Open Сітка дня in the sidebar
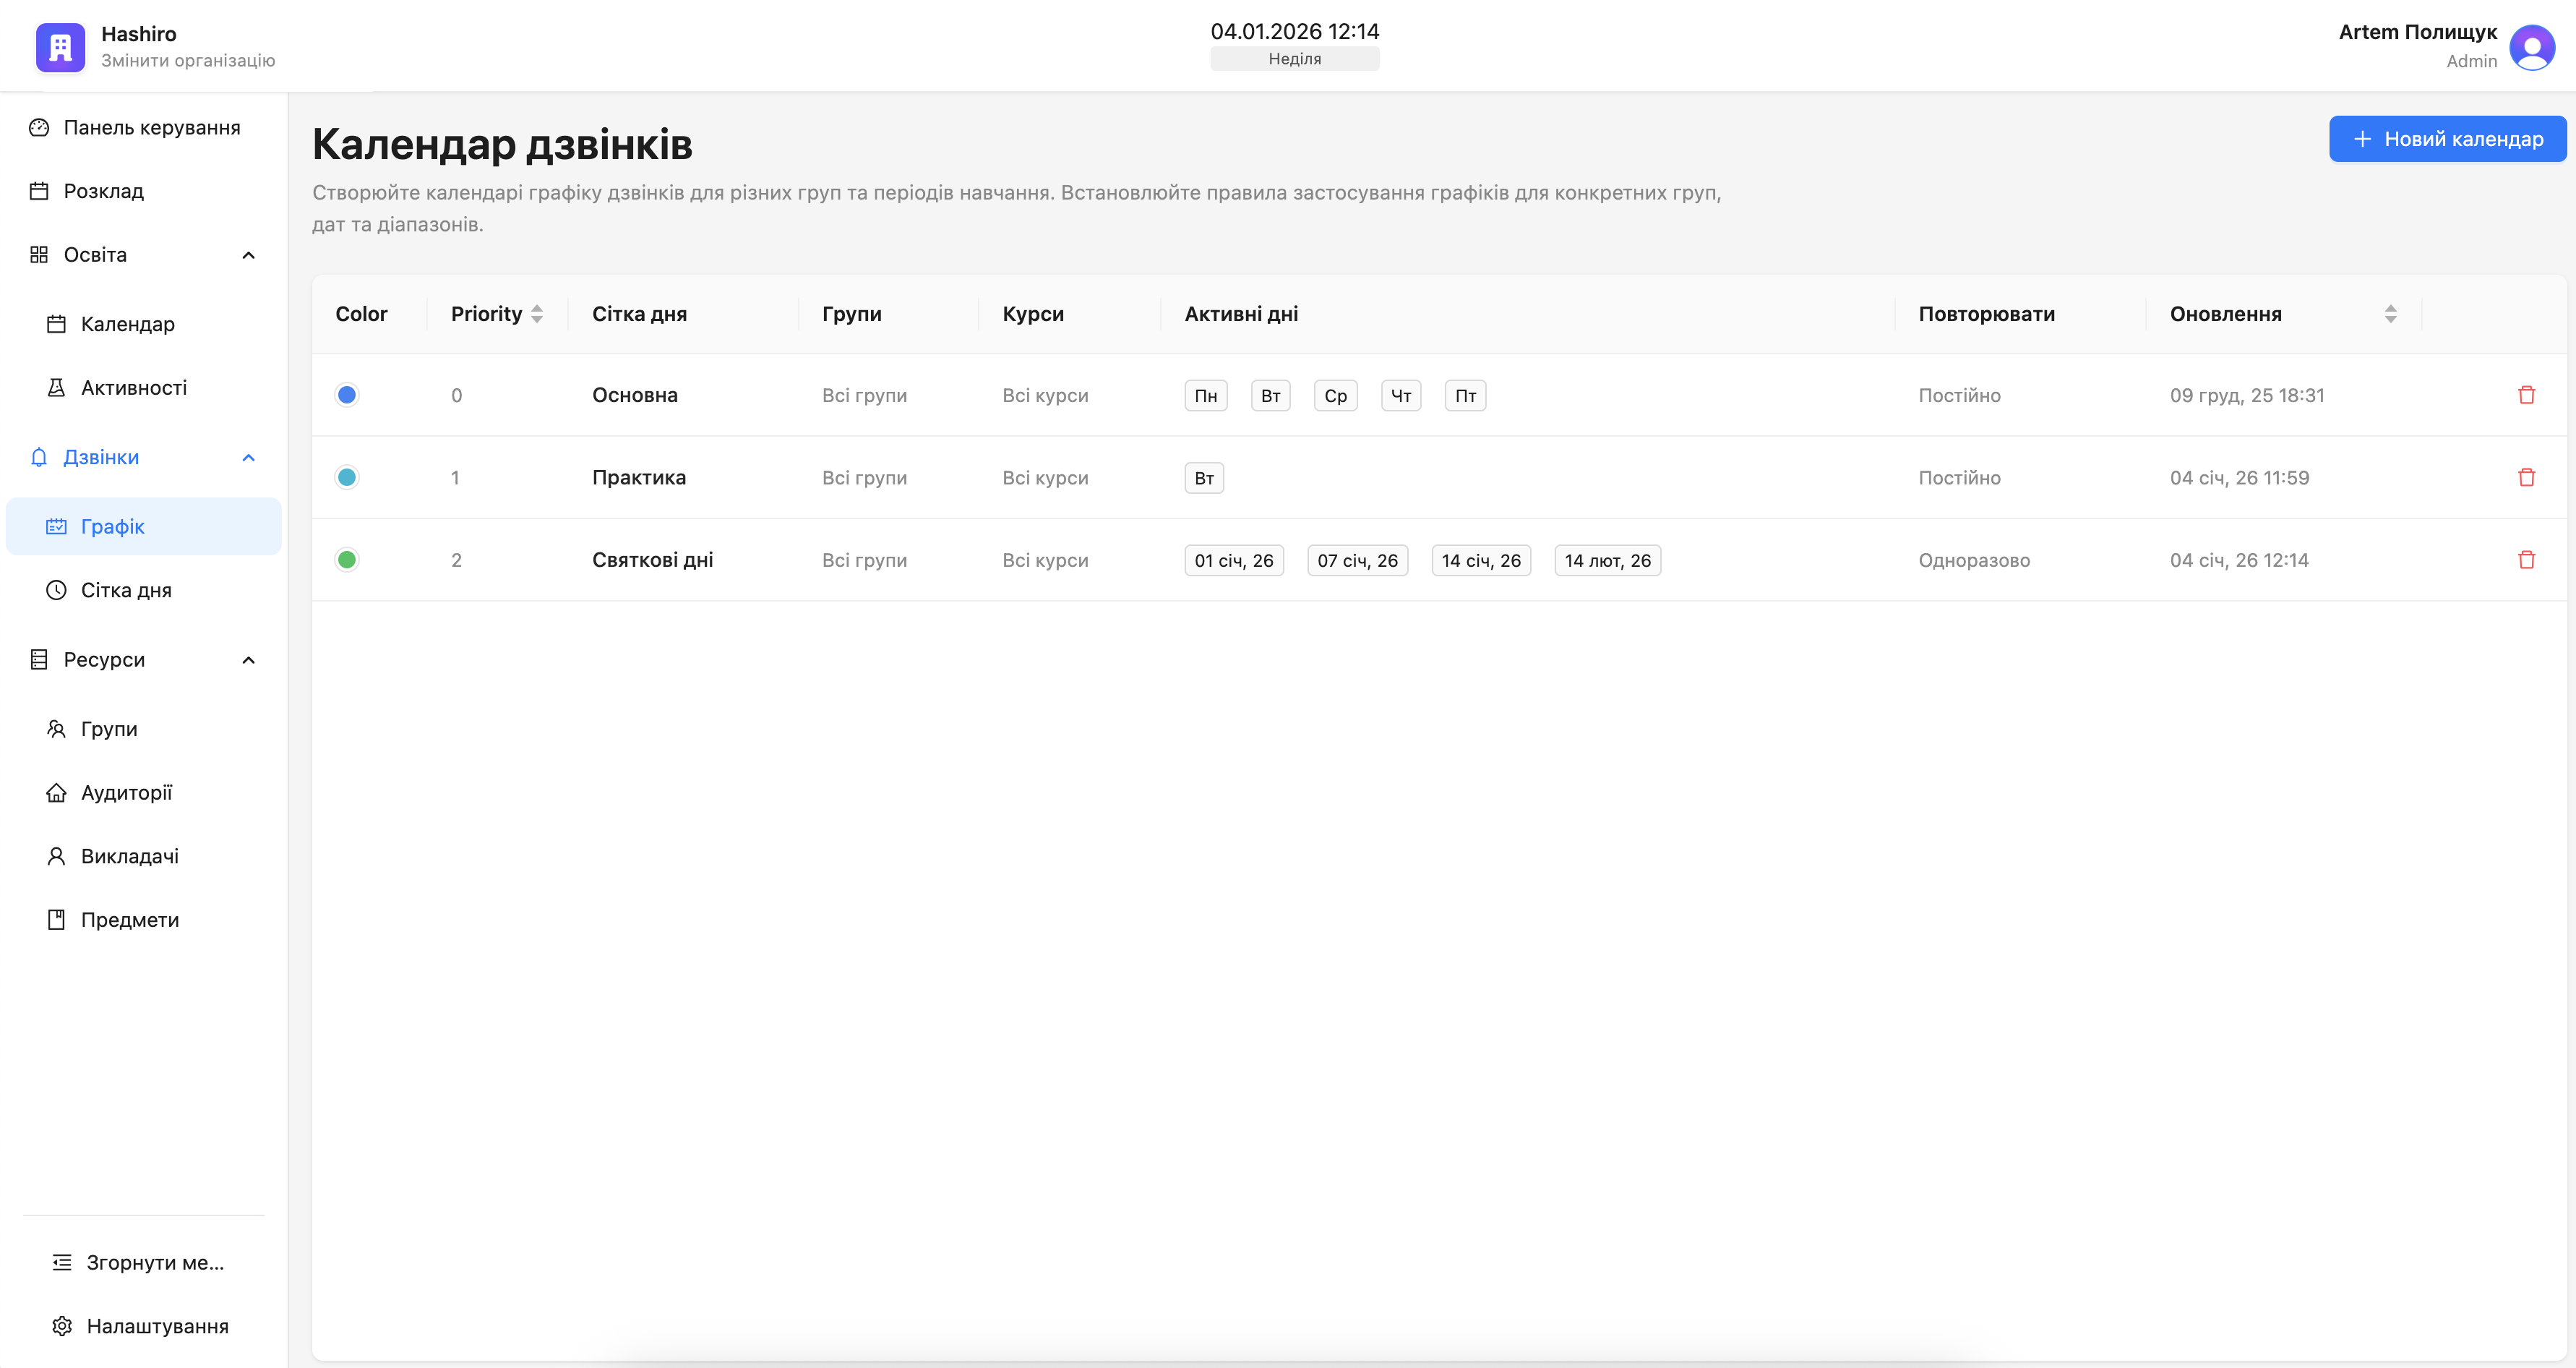This screenshot has height=1368, width=2576. [x=126, y=590]
